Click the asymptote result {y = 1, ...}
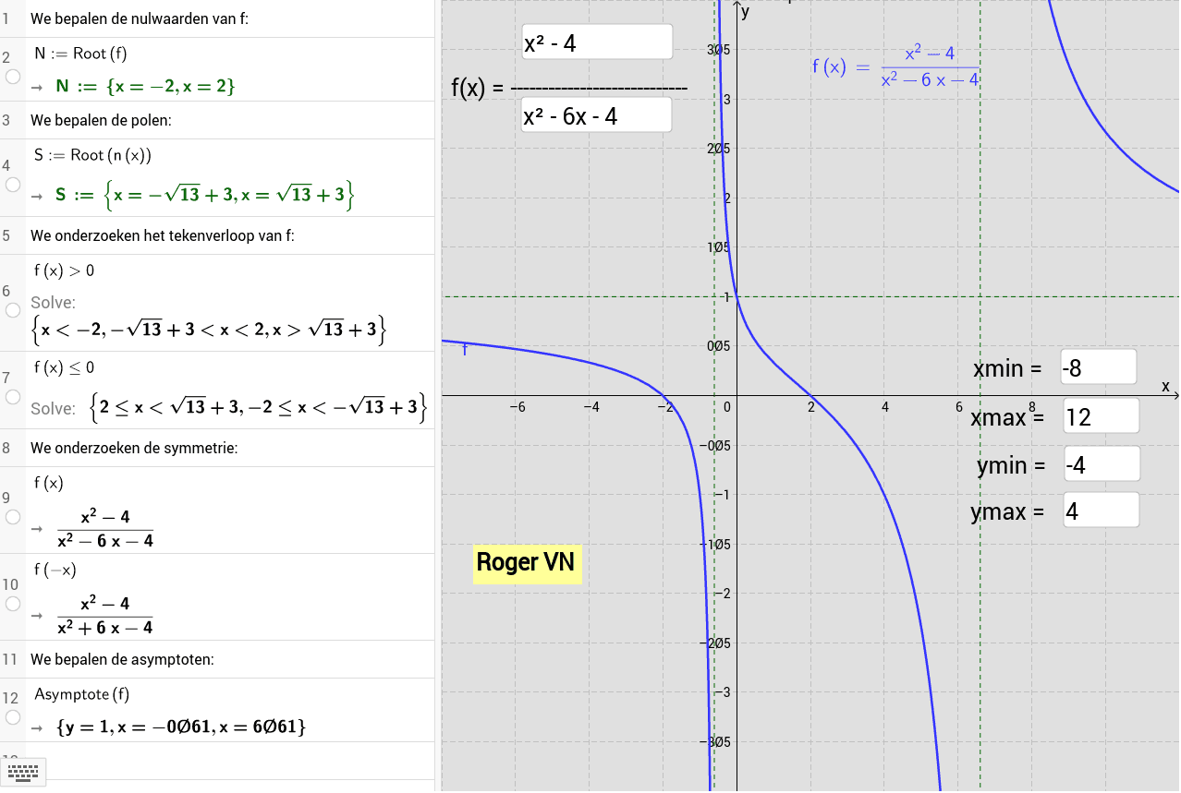 (x=181, y=727)
